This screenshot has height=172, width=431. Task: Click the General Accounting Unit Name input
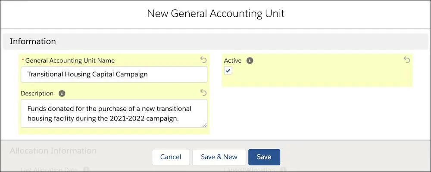[x=114, y=74]
